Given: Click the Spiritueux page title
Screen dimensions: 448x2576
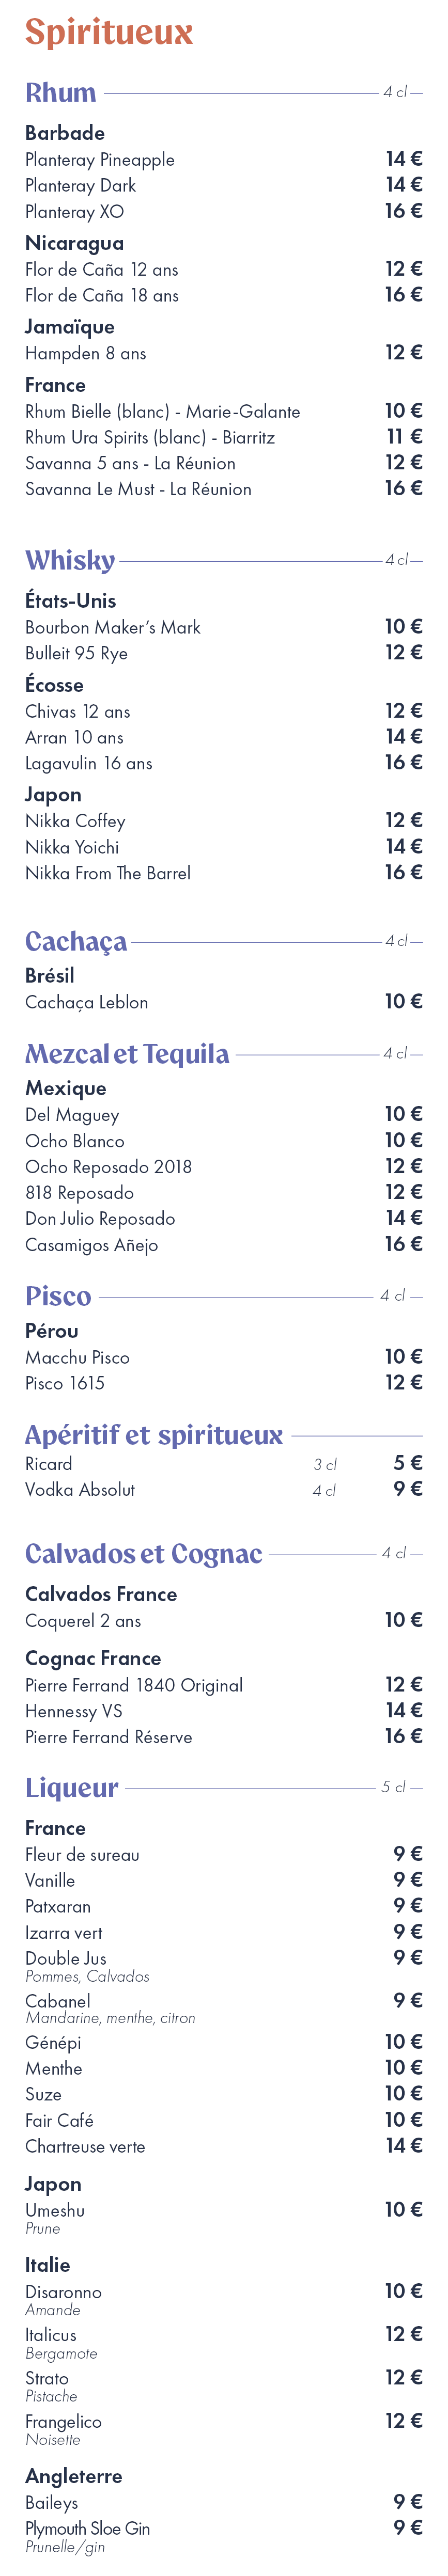Looking at the screenshot, I should (x=109, y=33).
